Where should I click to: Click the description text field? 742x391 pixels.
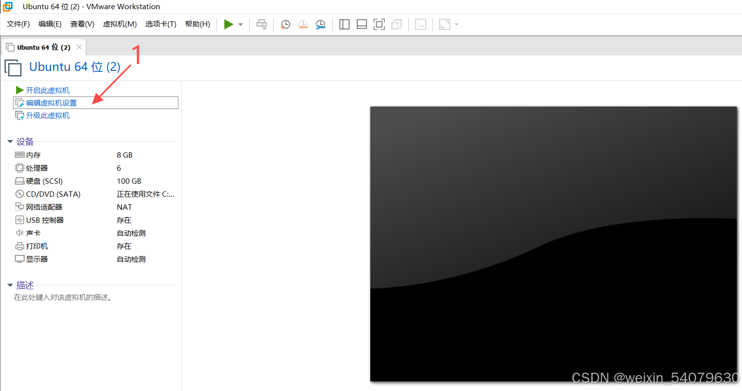pyautogui.click(x=64, y=297)
